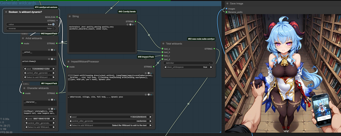Image resolution: width=341 pixels, height=136 pixels.
Task: Increase seed with right arrow in Artist wildcards
Action: 54,69
